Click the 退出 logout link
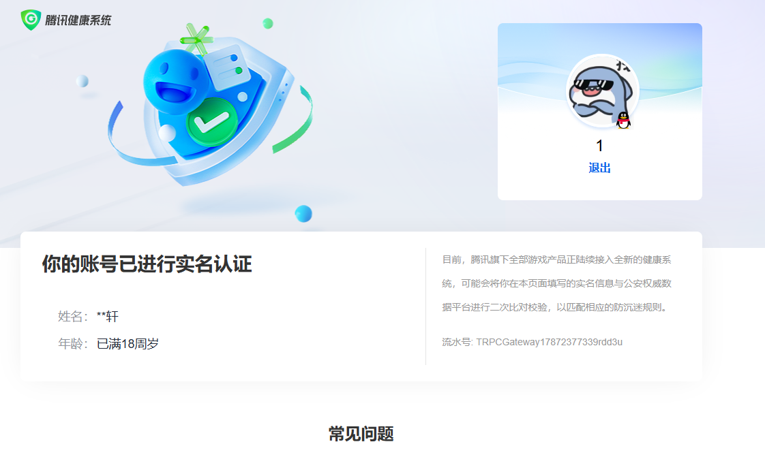Screen dimensions: 765x457 click(x=599, y=168)
